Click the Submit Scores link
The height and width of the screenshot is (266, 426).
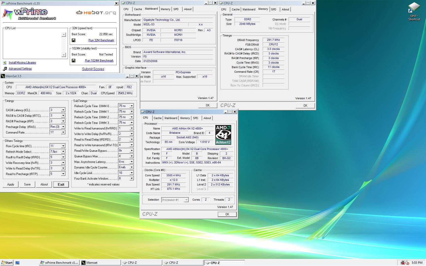pyautogui.click(x=93, y=69)
